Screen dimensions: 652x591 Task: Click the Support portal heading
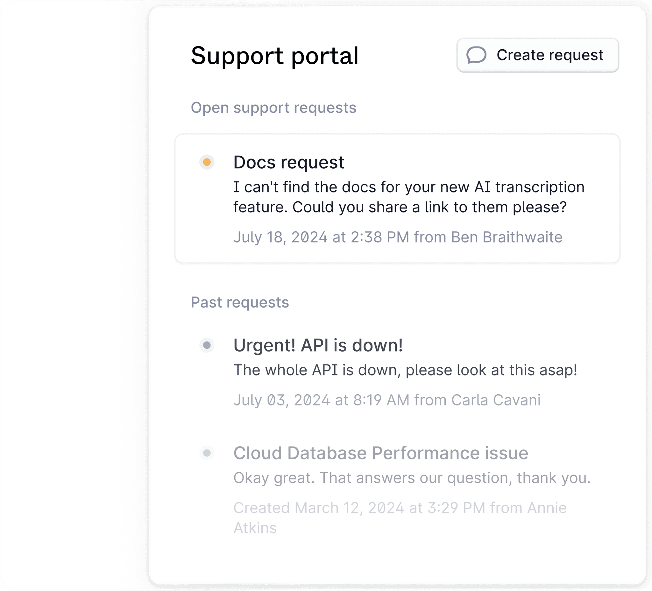(274, 56)
